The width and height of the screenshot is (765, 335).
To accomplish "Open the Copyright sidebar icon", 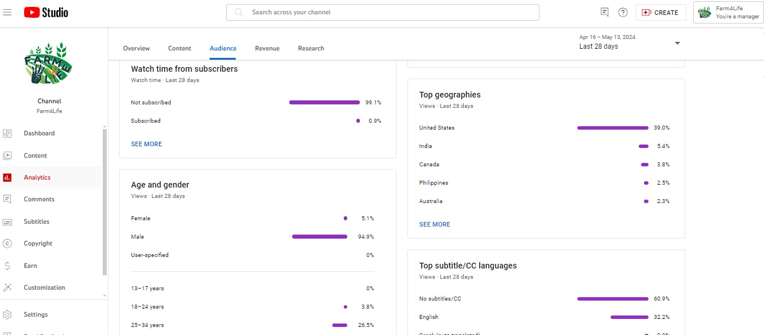I will (x=7, y=244).
